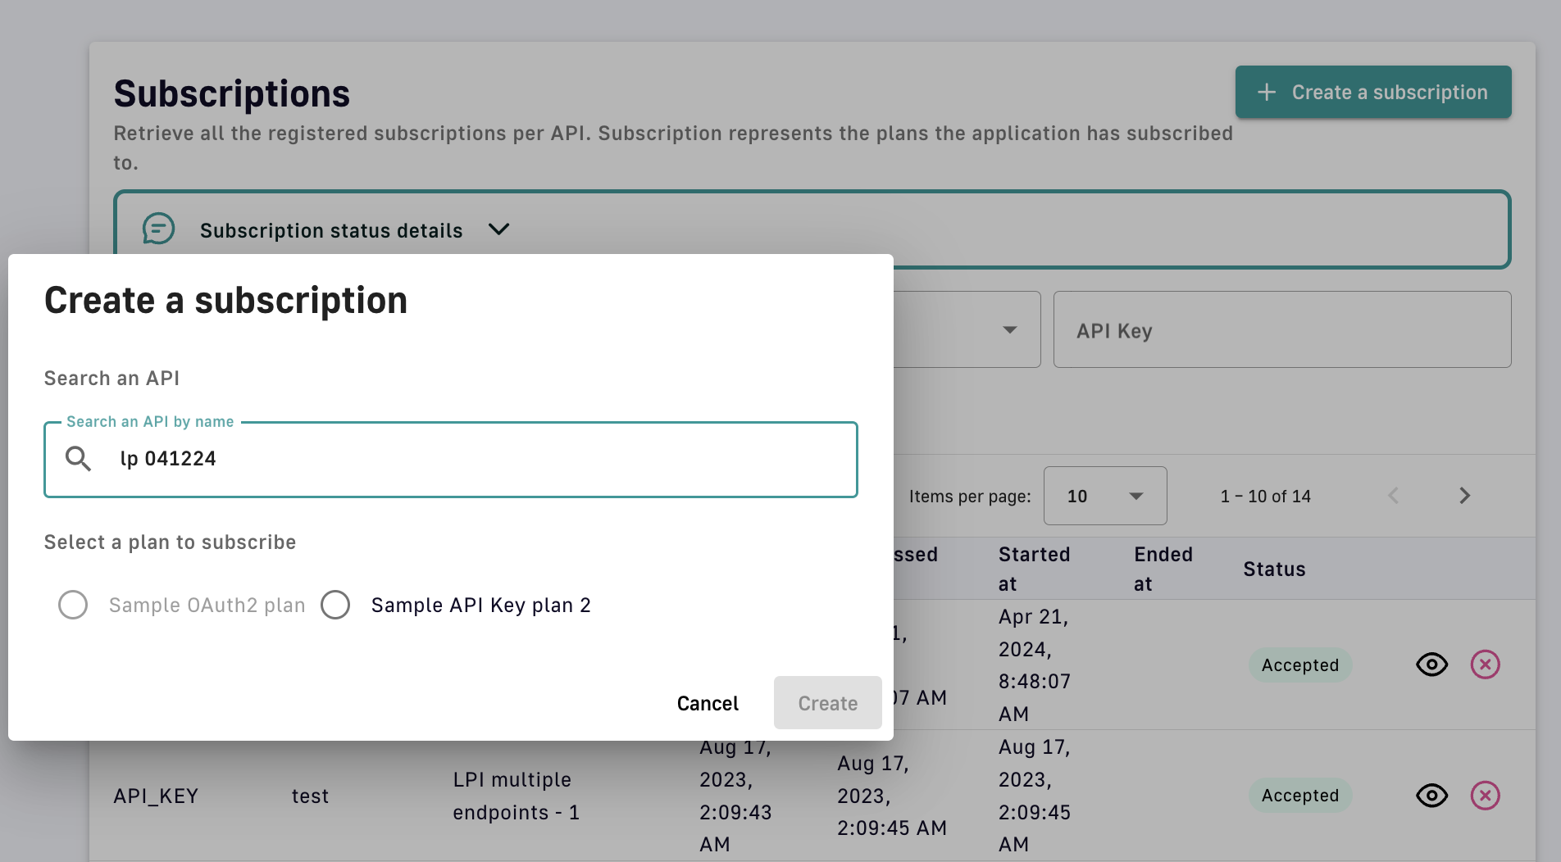Go to previous page of subscriptions

[x=1393, y=496]
